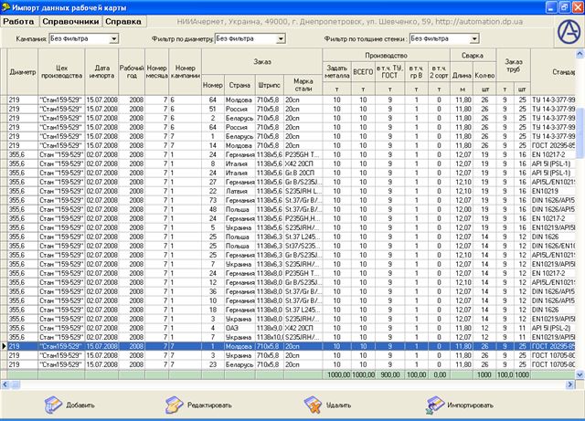Click order number 73 cell

click(x=213, y=200)
